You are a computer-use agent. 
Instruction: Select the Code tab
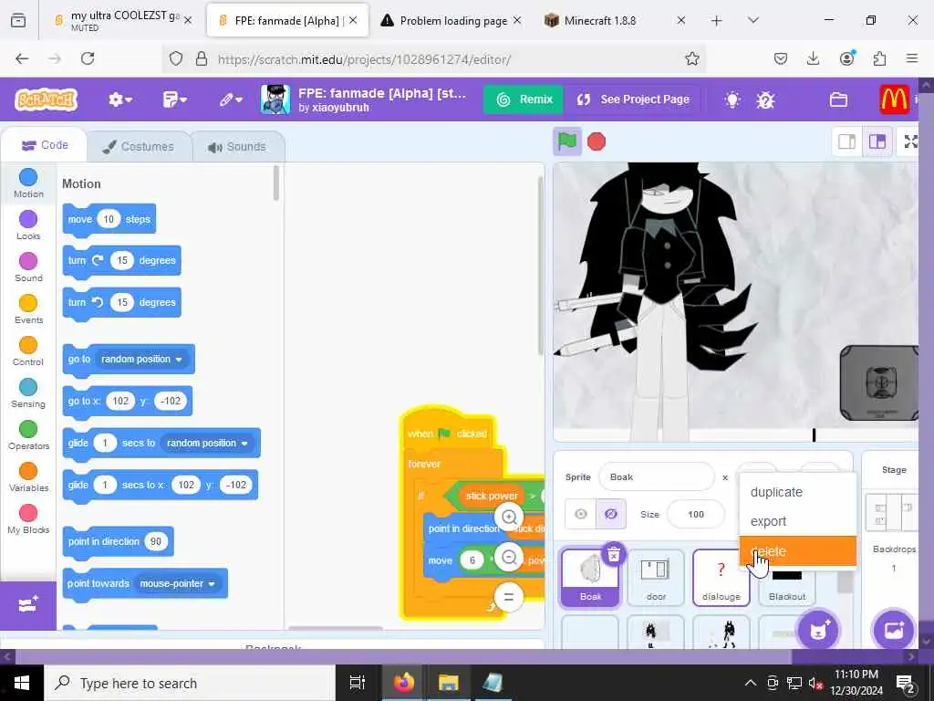coord(45,145)
